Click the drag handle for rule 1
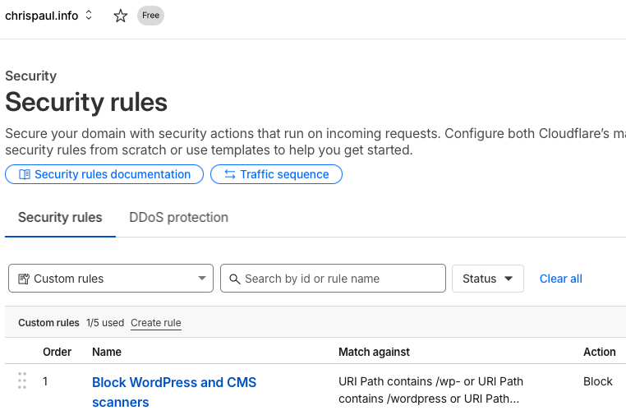This screenshot has width=626, height=415. [x=22, y=381]
